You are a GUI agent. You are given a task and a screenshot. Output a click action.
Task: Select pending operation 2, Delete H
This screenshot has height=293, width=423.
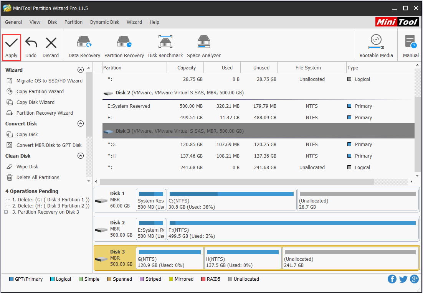point(51,206)
